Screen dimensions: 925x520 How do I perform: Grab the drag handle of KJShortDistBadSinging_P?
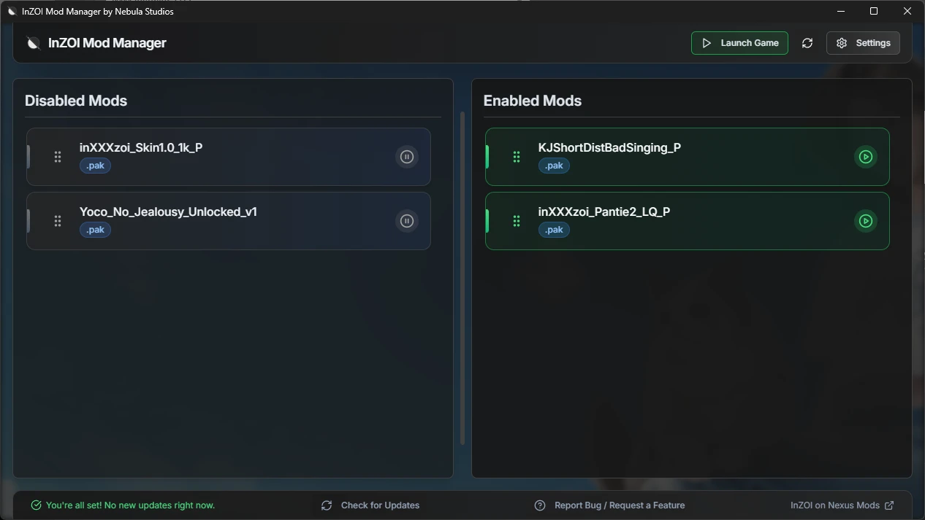(517, 157)
